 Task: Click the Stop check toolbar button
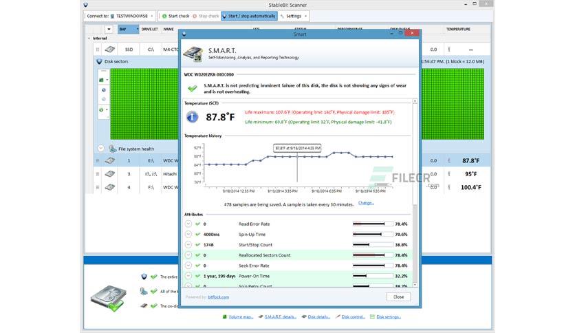[x=206, y=16]
